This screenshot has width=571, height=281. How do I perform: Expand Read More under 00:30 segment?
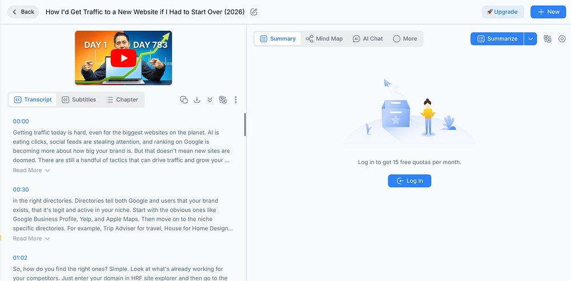click(31, 238)
